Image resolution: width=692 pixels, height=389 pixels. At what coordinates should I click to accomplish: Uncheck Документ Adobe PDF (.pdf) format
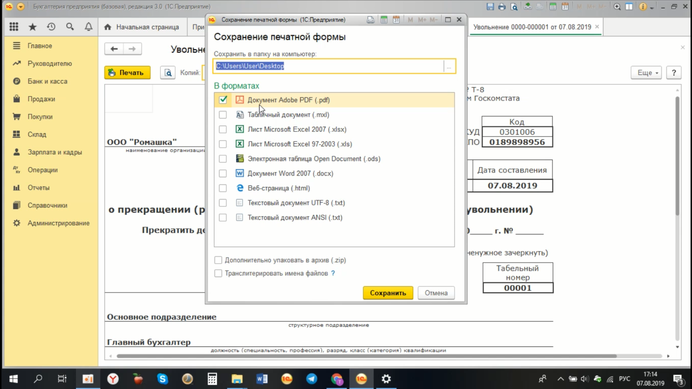click(x=223, y=100)
